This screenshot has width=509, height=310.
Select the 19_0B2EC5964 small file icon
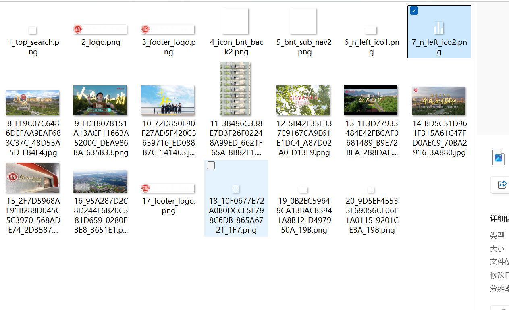tap(303, 190)
